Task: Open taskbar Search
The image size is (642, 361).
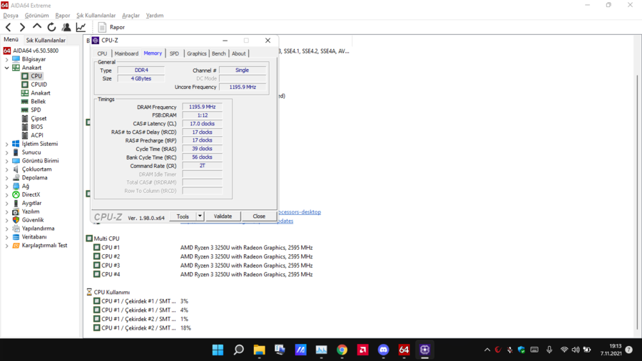Action: [x=239, y=350]
